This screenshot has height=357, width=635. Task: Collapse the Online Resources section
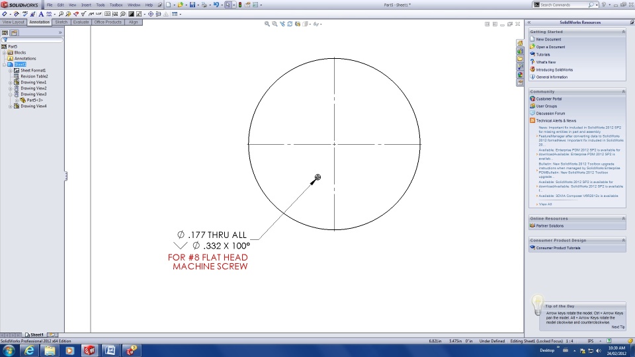point(623,219)
